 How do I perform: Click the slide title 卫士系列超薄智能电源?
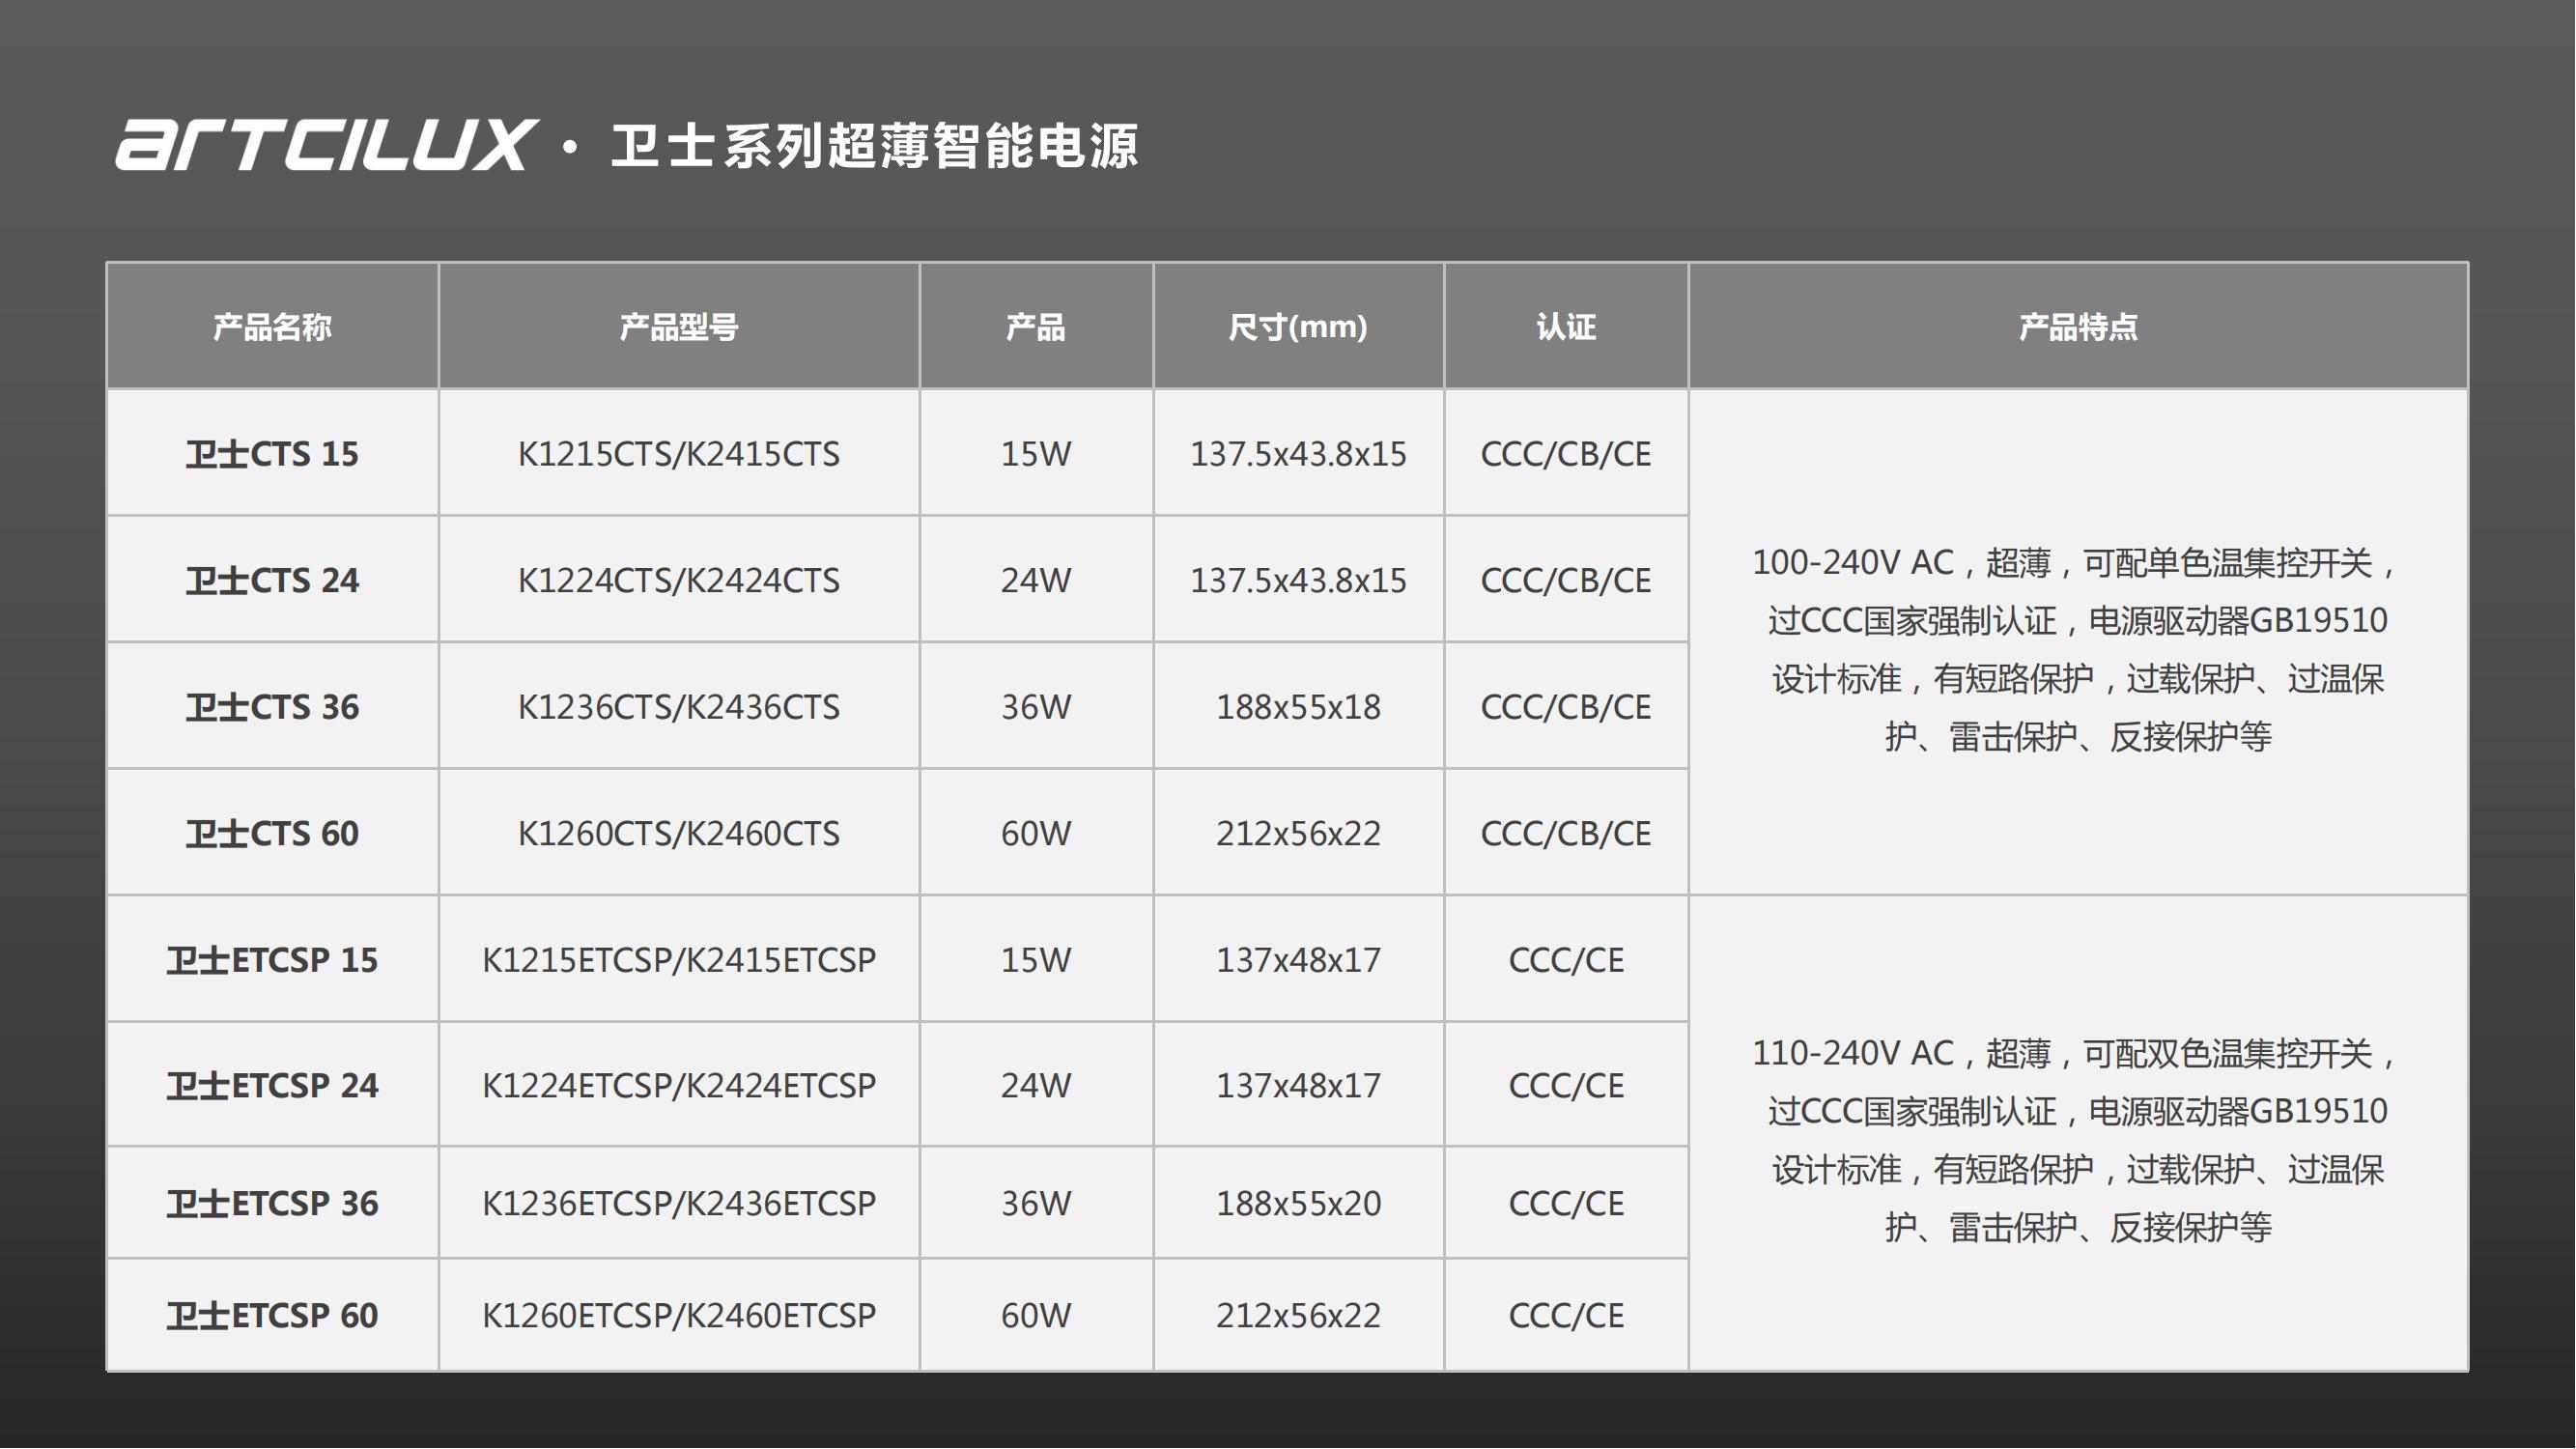(874, 147)
